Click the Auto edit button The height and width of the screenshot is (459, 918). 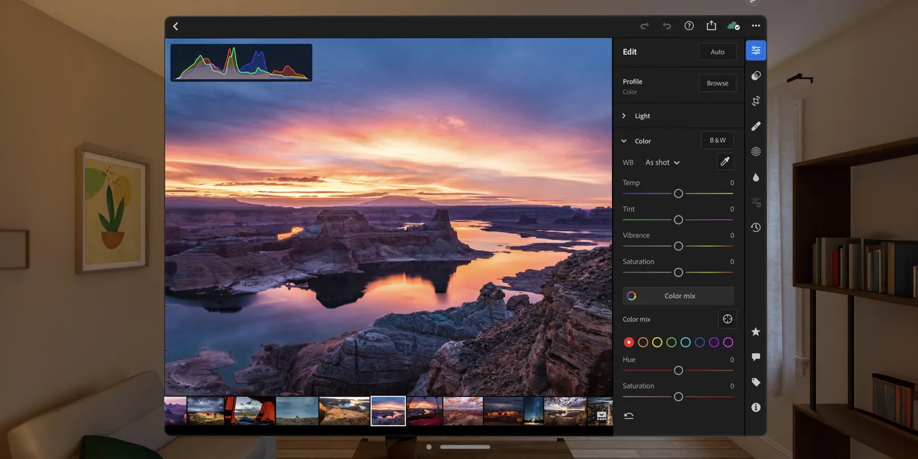click(717, 51)
